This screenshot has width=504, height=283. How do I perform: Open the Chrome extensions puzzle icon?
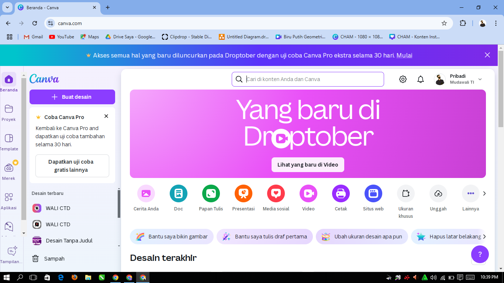point(463,23)
